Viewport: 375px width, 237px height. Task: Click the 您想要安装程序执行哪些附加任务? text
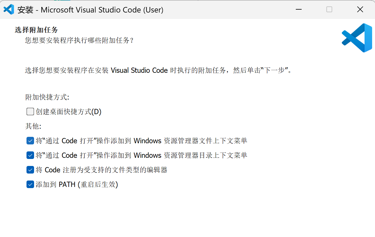coord(79,40)
